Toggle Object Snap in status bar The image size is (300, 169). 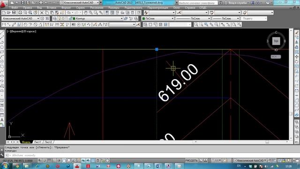pyautogui.click(x=64, y=161)
